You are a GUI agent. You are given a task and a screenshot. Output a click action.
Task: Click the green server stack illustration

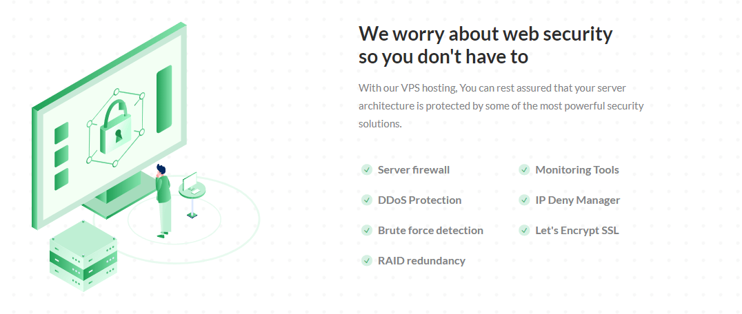83,255
